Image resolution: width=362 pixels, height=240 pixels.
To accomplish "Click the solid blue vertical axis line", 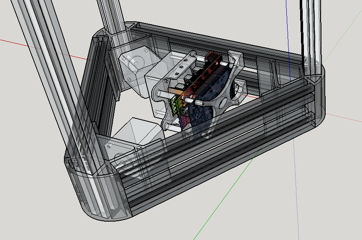I will [288, 41].
